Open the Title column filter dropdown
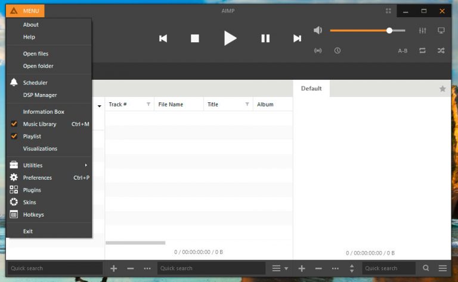 [x=247, y=105]
